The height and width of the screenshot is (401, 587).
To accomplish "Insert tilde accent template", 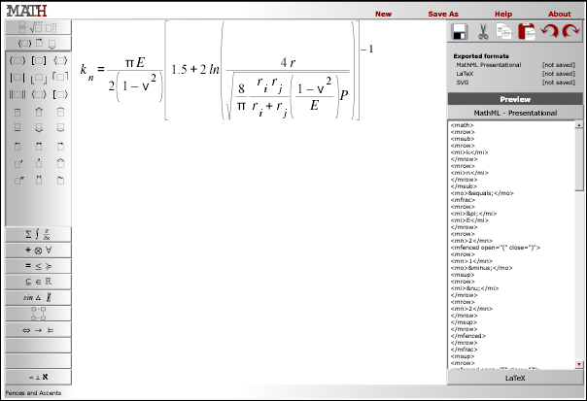I will 60,181.
